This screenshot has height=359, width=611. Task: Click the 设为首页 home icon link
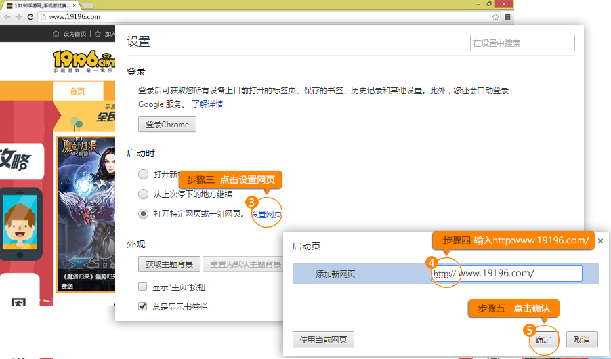(x=69, y=34)
